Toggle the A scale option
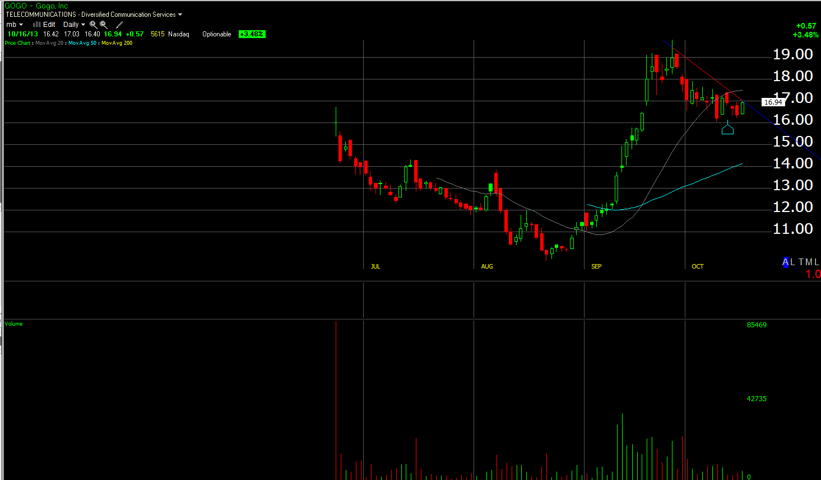The width and height of the screenshot is (821, 480). (x=785, y=262)
